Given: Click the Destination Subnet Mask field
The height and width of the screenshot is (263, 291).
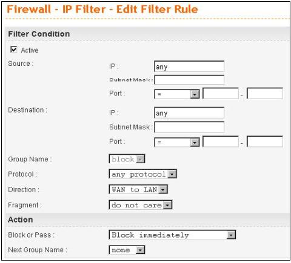Looking at the screenshot, I should 189,127.
